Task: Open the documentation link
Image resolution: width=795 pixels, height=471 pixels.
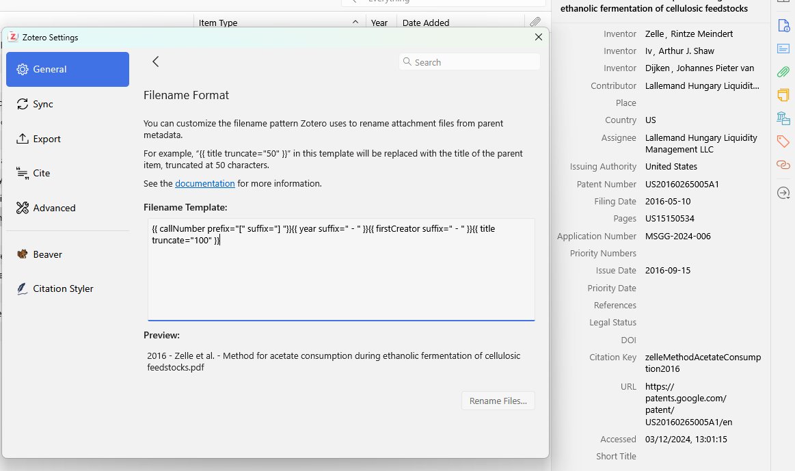Action: click(x=205, y=183)
